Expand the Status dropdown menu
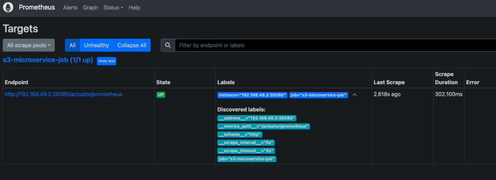 (113, 8)
